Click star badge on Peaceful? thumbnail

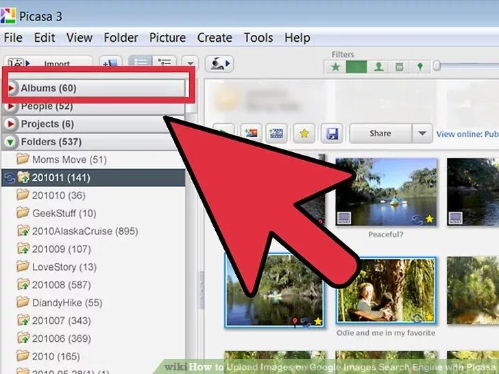click(429, 219)
